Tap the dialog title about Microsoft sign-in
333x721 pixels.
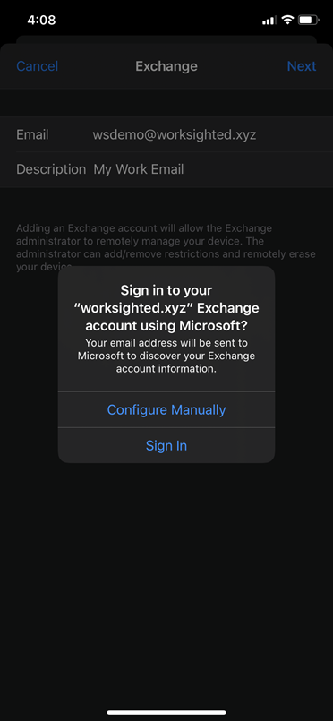pos(166,308)
